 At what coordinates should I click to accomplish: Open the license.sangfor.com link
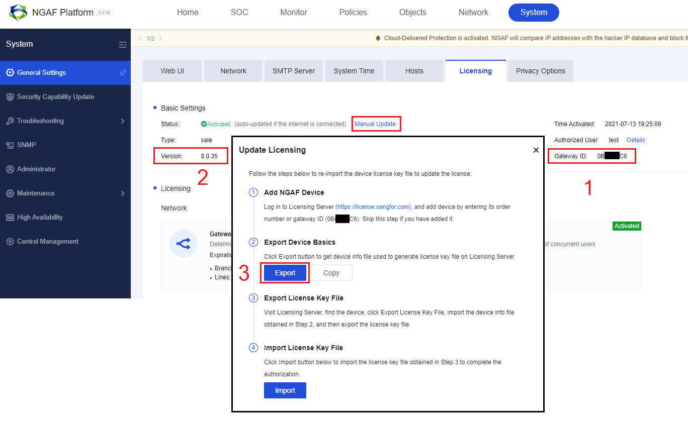pos(374,207)
